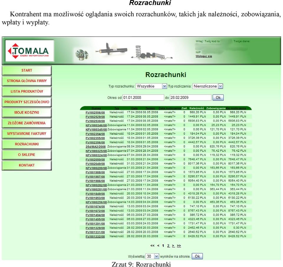Image resolution: width=283 pixels, height=267 pixels.
Task: Sort table by Numer column header
Action: click(96, 108)
